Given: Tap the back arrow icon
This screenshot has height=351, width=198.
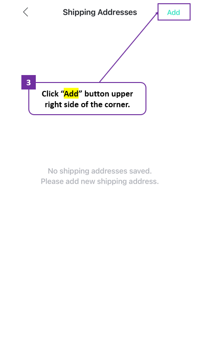Looking at the screenshot, I should (26, 12).
